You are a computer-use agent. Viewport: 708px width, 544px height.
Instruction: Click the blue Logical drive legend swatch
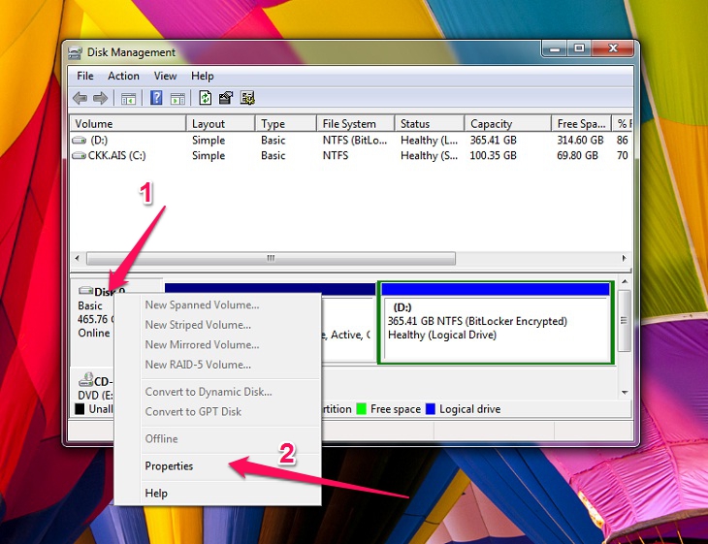[431, 409]
